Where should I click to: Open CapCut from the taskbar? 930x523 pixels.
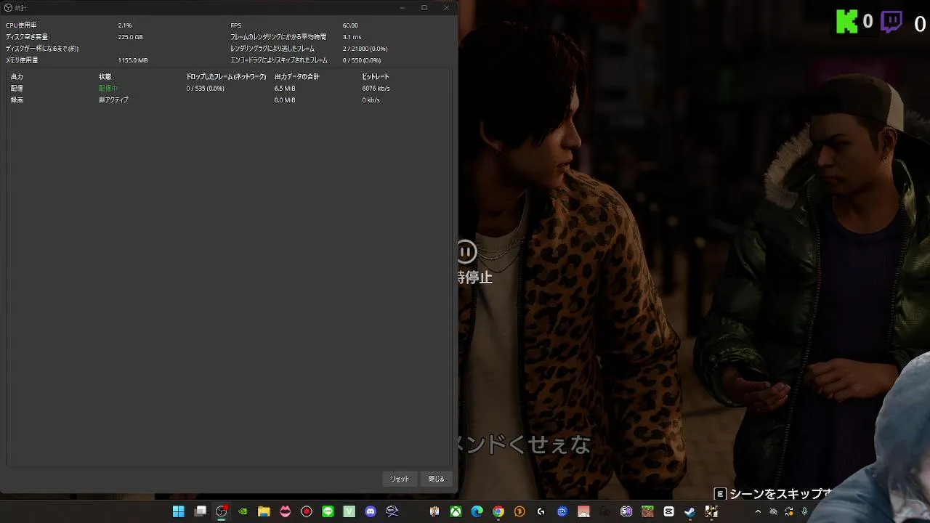tap(668, 511)
